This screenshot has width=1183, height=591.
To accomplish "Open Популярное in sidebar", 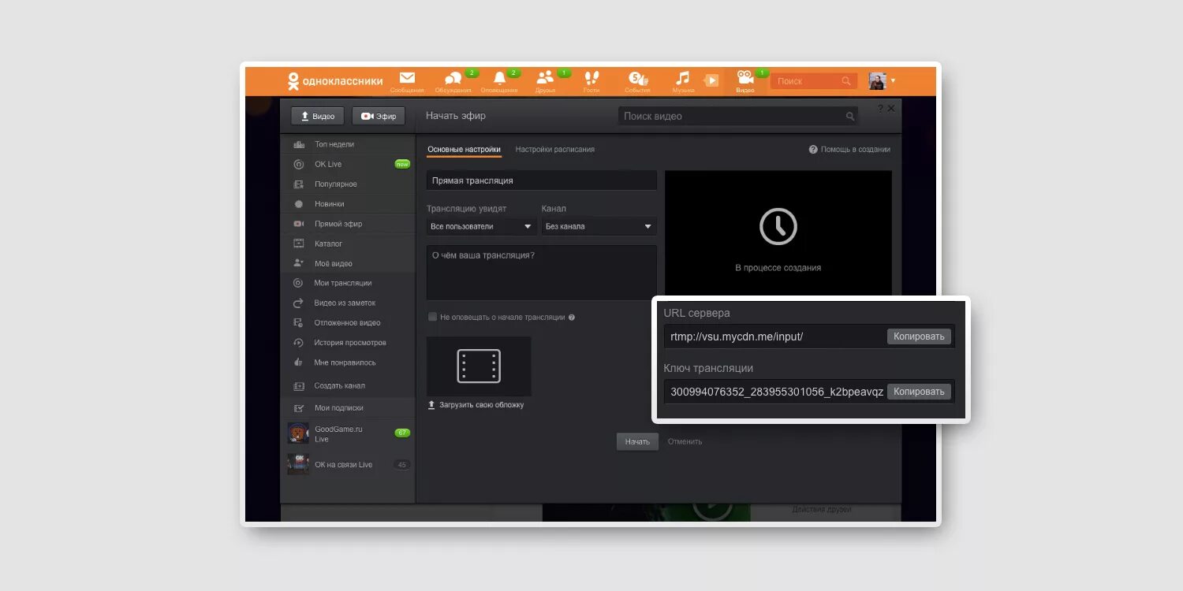I will (348, 184).
